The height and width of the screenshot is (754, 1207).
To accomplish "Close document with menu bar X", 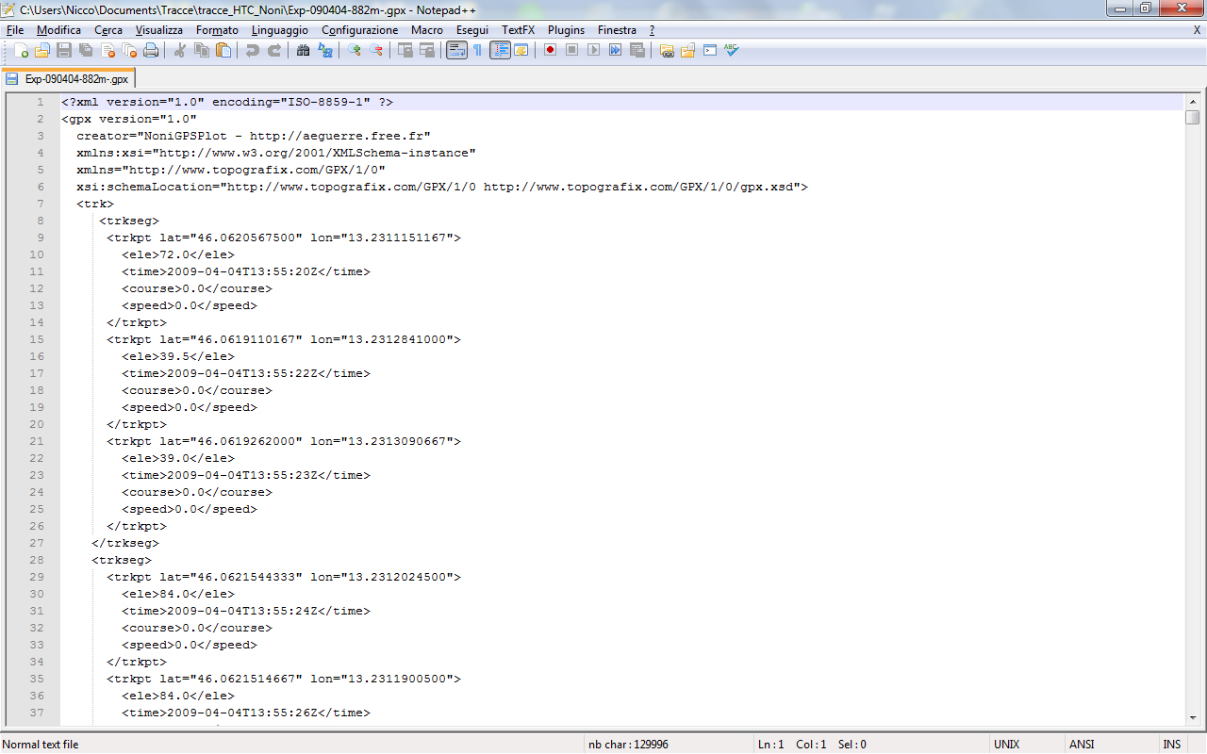I will click(1197, 30).
